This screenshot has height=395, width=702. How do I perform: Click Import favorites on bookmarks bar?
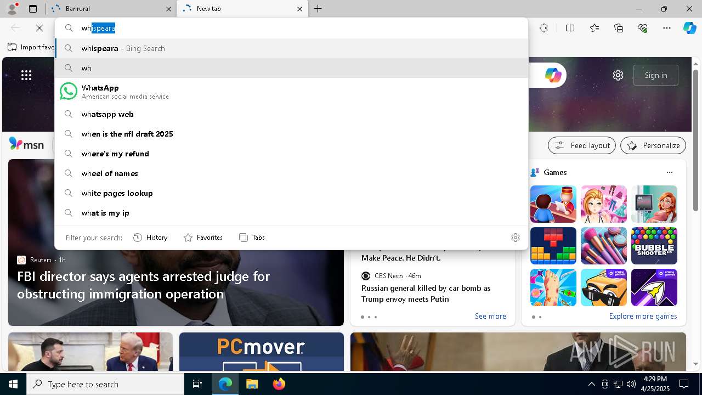coord(31,47)
